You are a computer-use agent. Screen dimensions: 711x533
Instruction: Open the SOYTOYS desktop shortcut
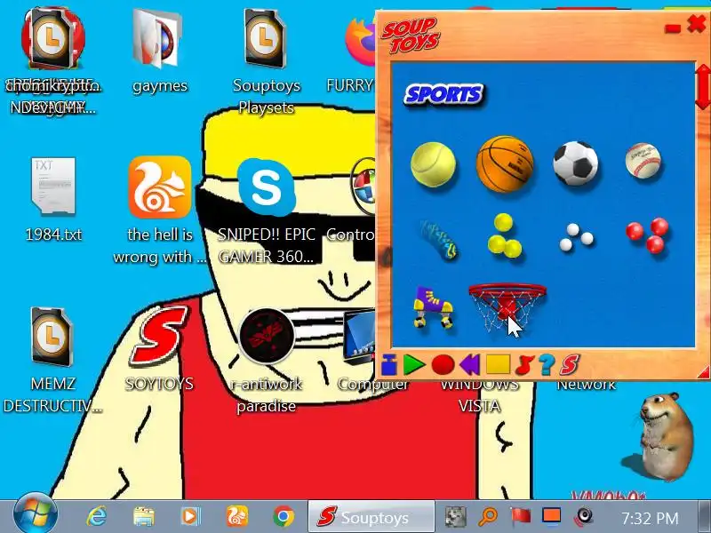pyautogui.click(x=159, y=348)
